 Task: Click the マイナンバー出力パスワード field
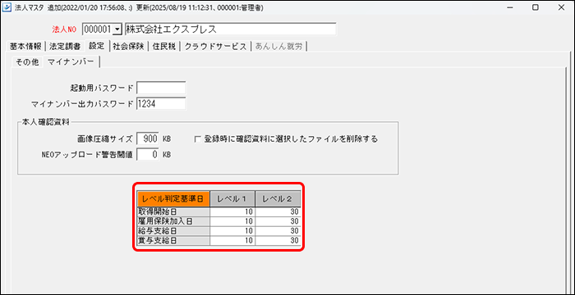(161, 104)
